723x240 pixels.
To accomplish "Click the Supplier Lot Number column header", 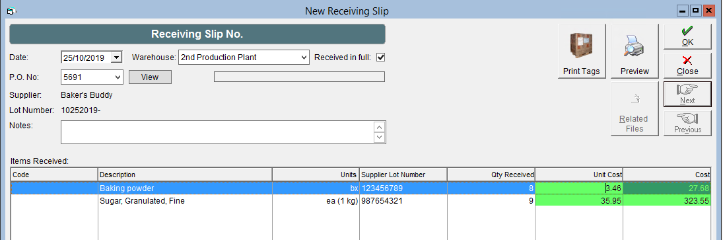I will point(403,175).
